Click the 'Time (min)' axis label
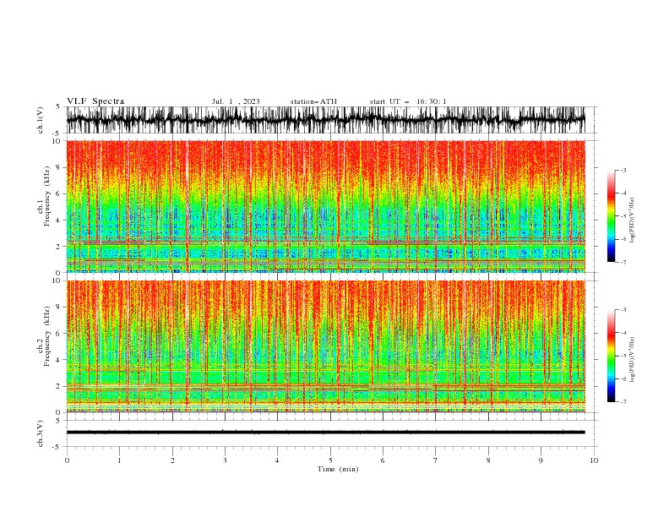Screen dimensions: 669x517 point(338,469)
